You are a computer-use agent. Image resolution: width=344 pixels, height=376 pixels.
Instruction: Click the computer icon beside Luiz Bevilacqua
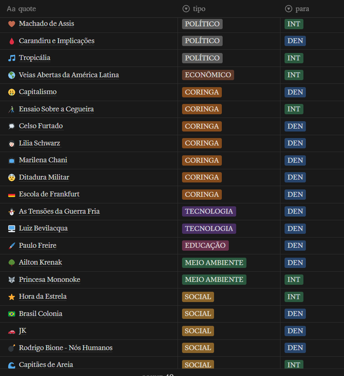(11, 228)
